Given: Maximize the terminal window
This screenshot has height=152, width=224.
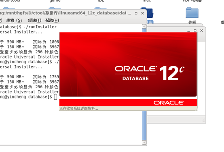Looking at the screenshot, I should pyautogui.click(x=136, y=13).
